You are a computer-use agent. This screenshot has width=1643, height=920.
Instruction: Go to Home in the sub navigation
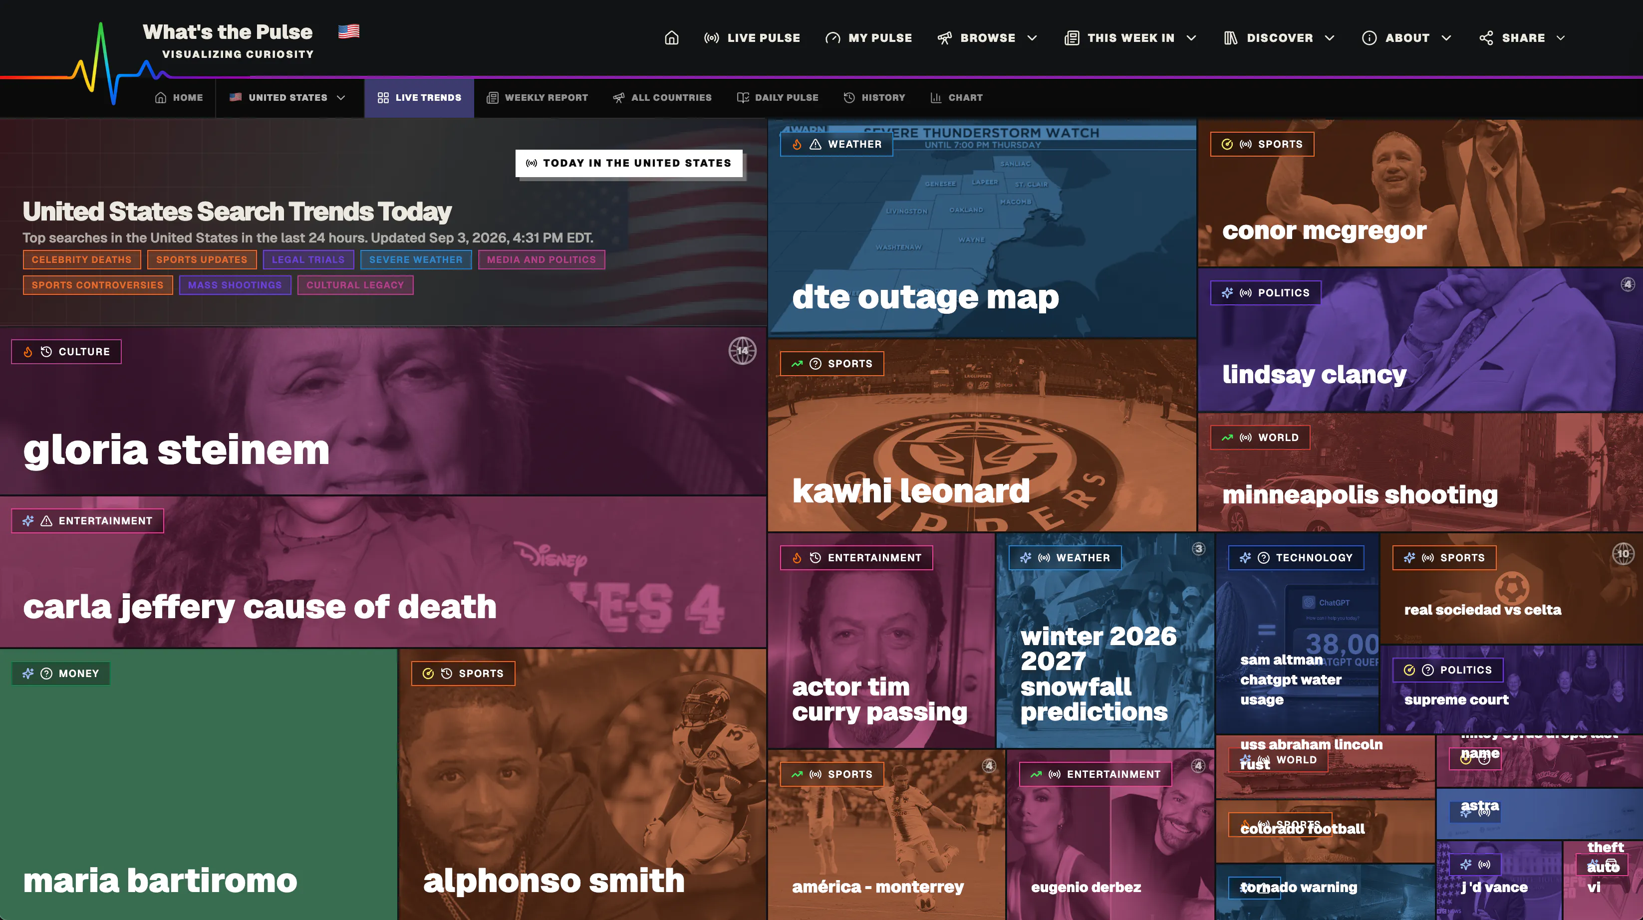[179, 98]
